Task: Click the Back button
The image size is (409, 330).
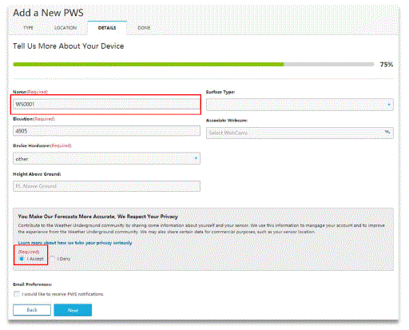Action: click(32, 310)
